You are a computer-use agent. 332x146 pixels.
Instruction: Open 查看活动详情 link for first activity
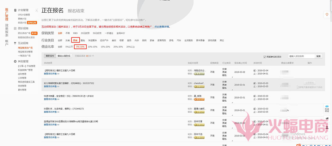[x=52, y=73]
